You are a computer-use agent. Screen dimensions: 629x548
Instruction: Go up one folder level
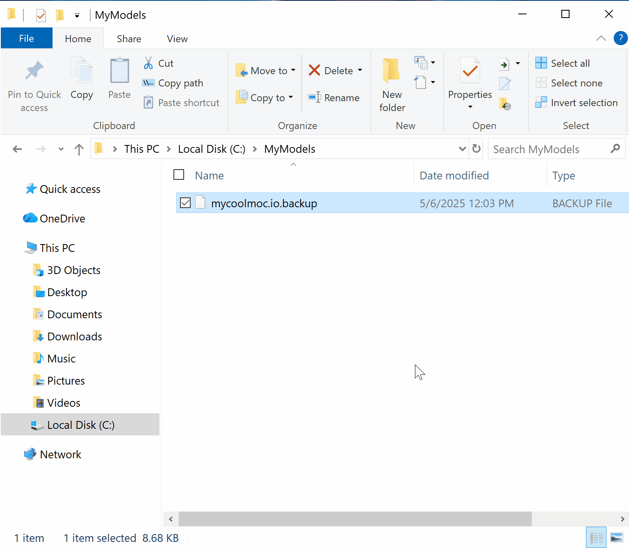pyautogui.click(x=79, y=149)
